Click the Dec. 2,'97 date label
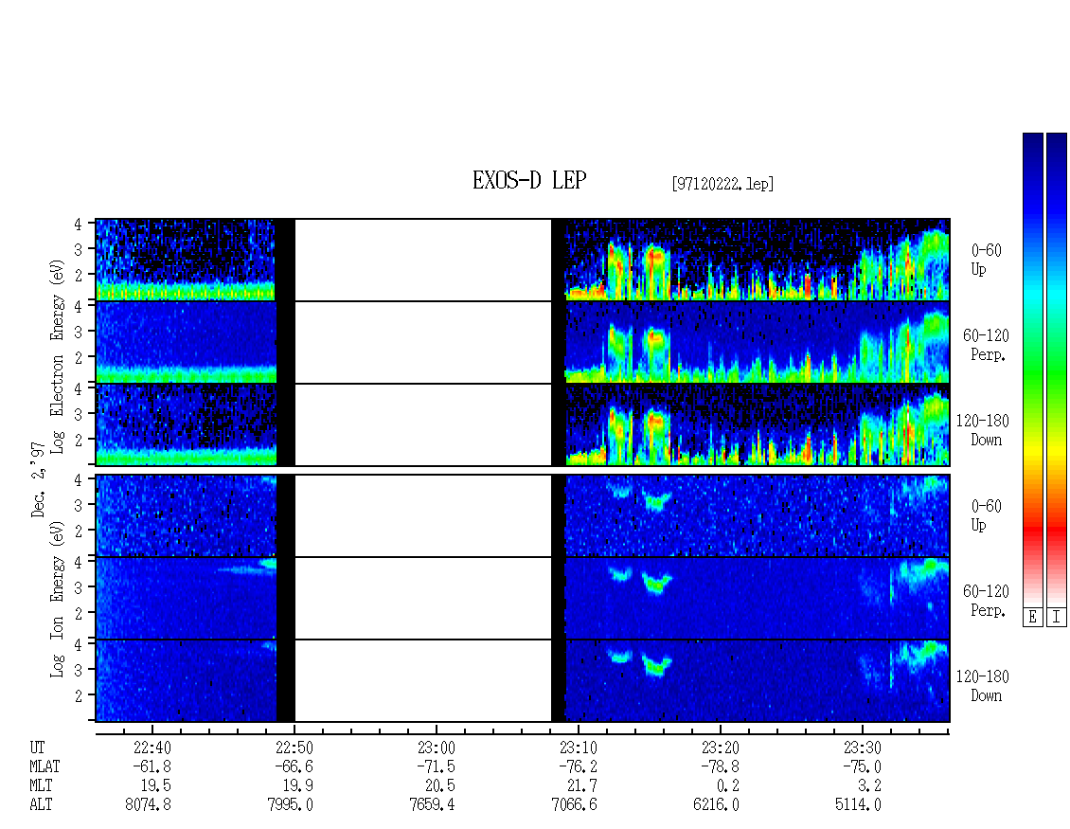Viewport: 1070px width, 829px height. (x=39, y=479)
